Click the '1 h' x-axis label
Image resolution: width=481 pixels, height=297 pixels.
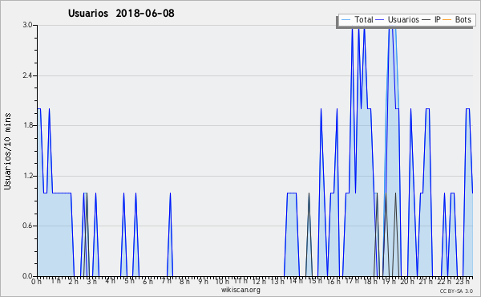pyautogui.click(x=56, y=281)
